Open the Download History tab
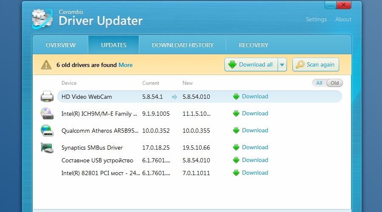The width and height of the screenshot is (382, 212). point(183,45)
